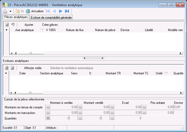The image size is (187, 132).
Task: Open the Ecritures analytiques grid row menu arrow
Action: tap(6, 73)
